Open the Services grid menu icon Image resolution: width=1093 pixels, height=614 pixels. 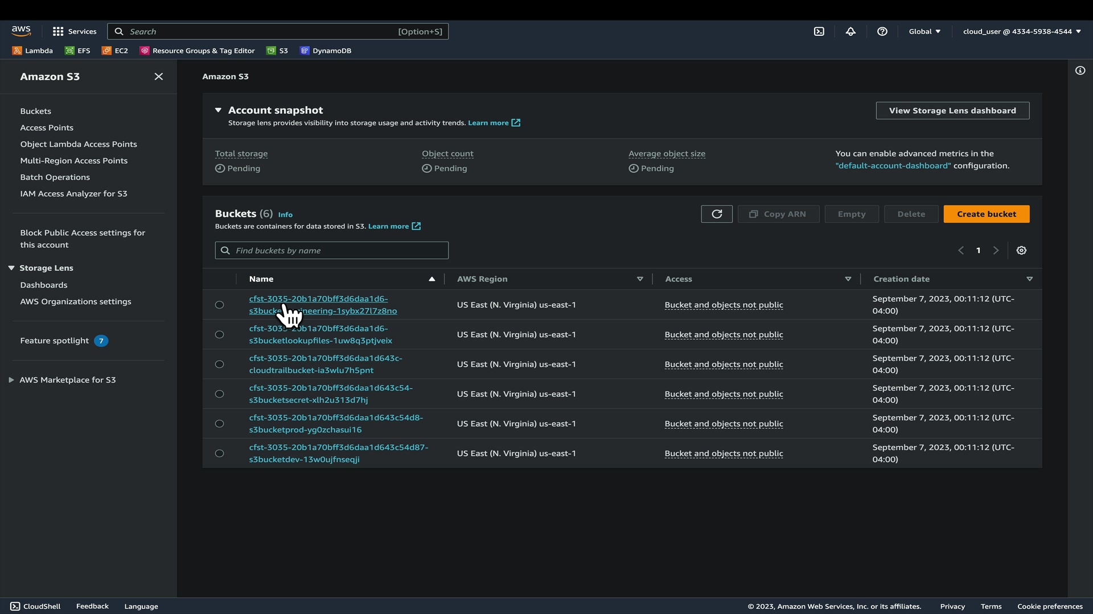click(x=58, y=32)
